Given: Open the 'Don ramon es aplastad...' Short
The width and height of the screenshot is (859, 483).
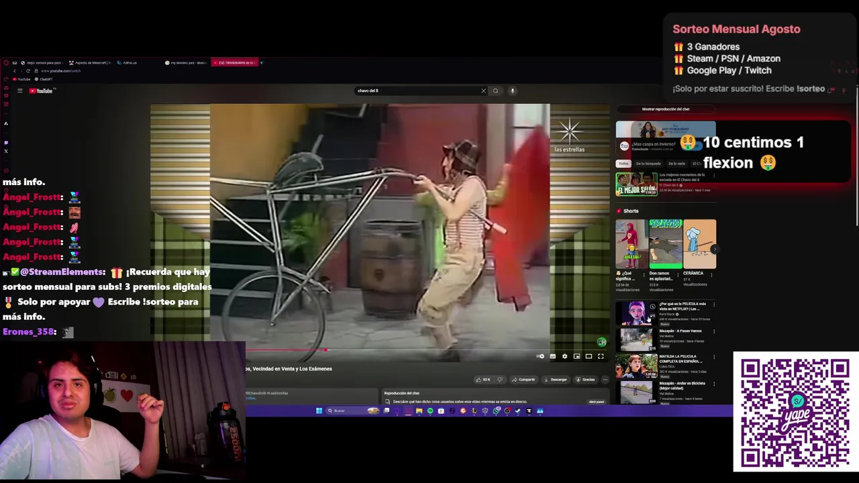Looking at the screenshot, I should point(666,244).
